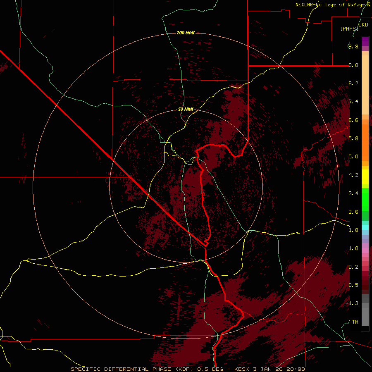Click the 100 NMI range ring label

186,33
